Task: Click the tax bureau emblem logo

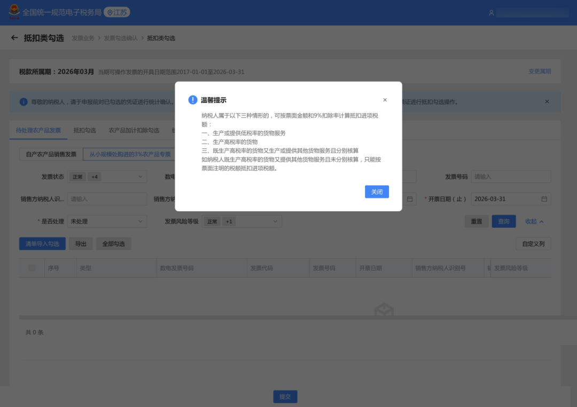Action: (x=14, y=12)
